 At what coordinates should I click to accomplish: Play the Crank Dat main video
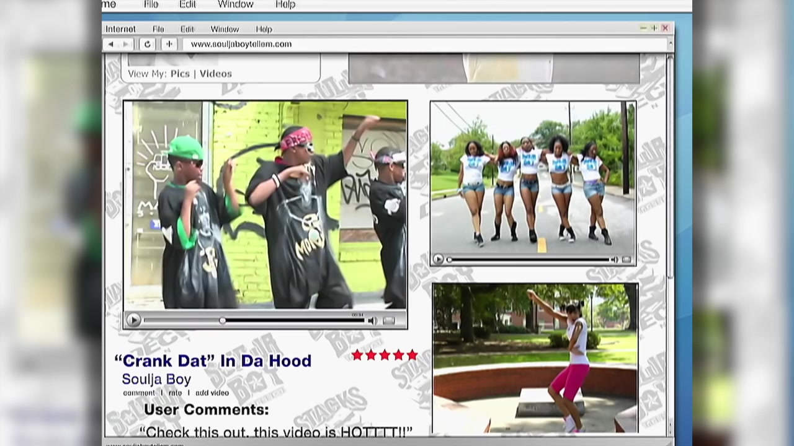tap(133, 320)
